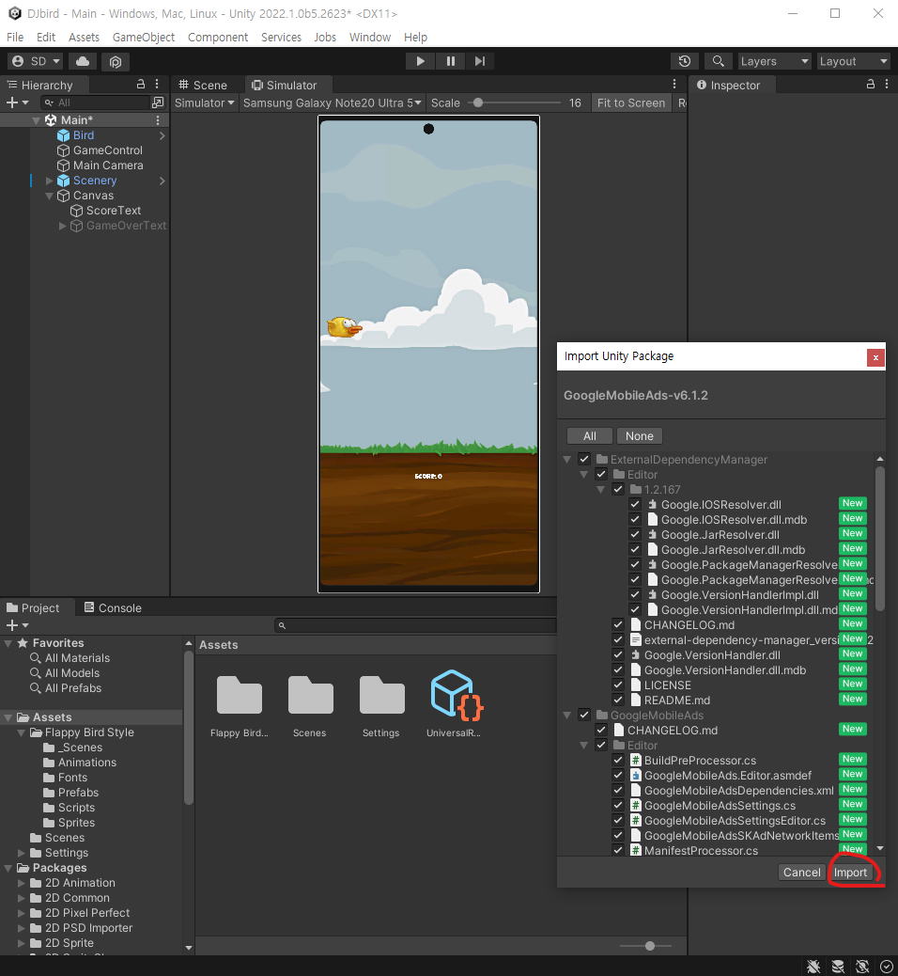Open the Scenery prefab arrow
Viewport: 898px width, 976px height.
tap(162, 181)
